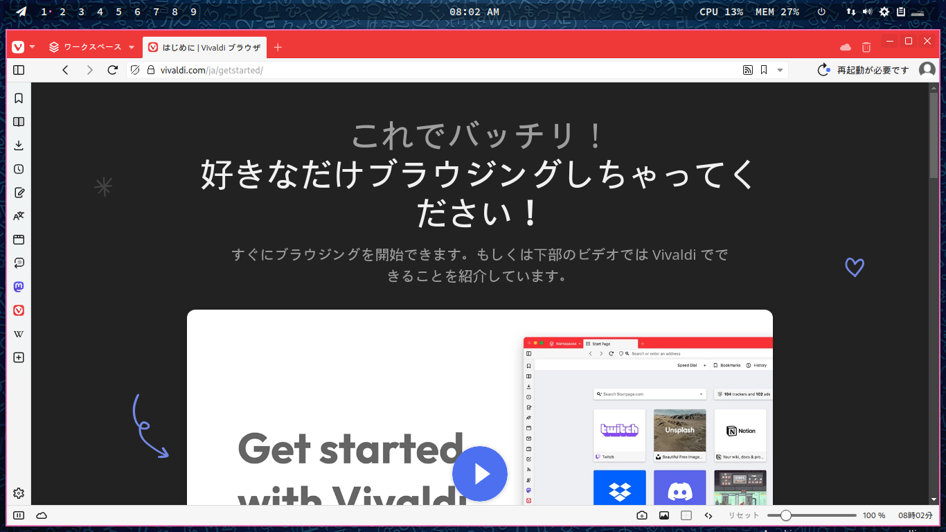Open sync status cloud in the status bar
Viewport: 946px width, 532px height.
click(42, 515)
